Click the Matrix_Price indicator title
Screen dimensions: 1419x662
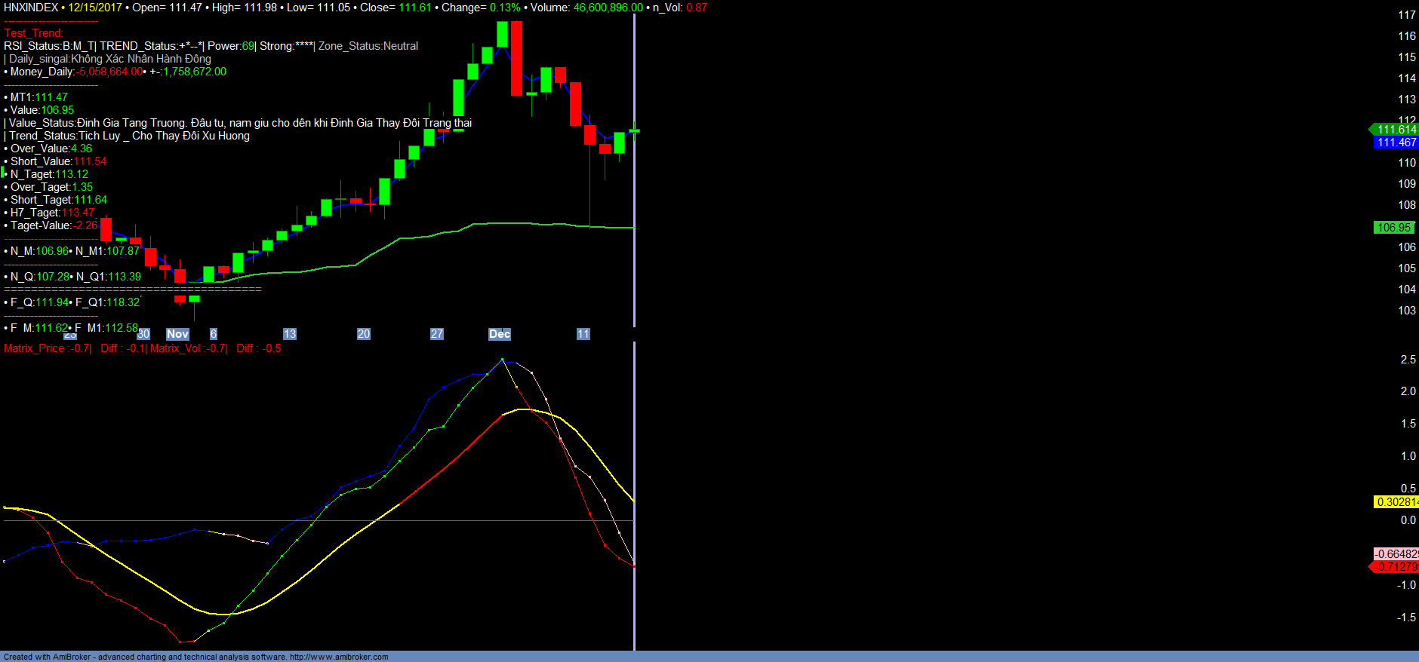(34, 348)
